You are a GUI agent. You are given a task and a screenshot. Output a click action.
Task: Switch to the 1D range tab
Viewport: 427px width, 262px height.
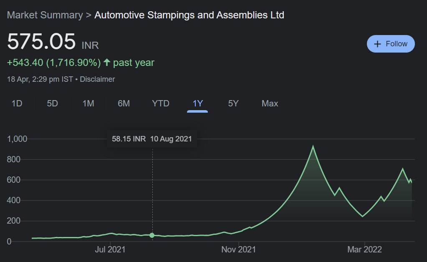(x=17, y=103)
